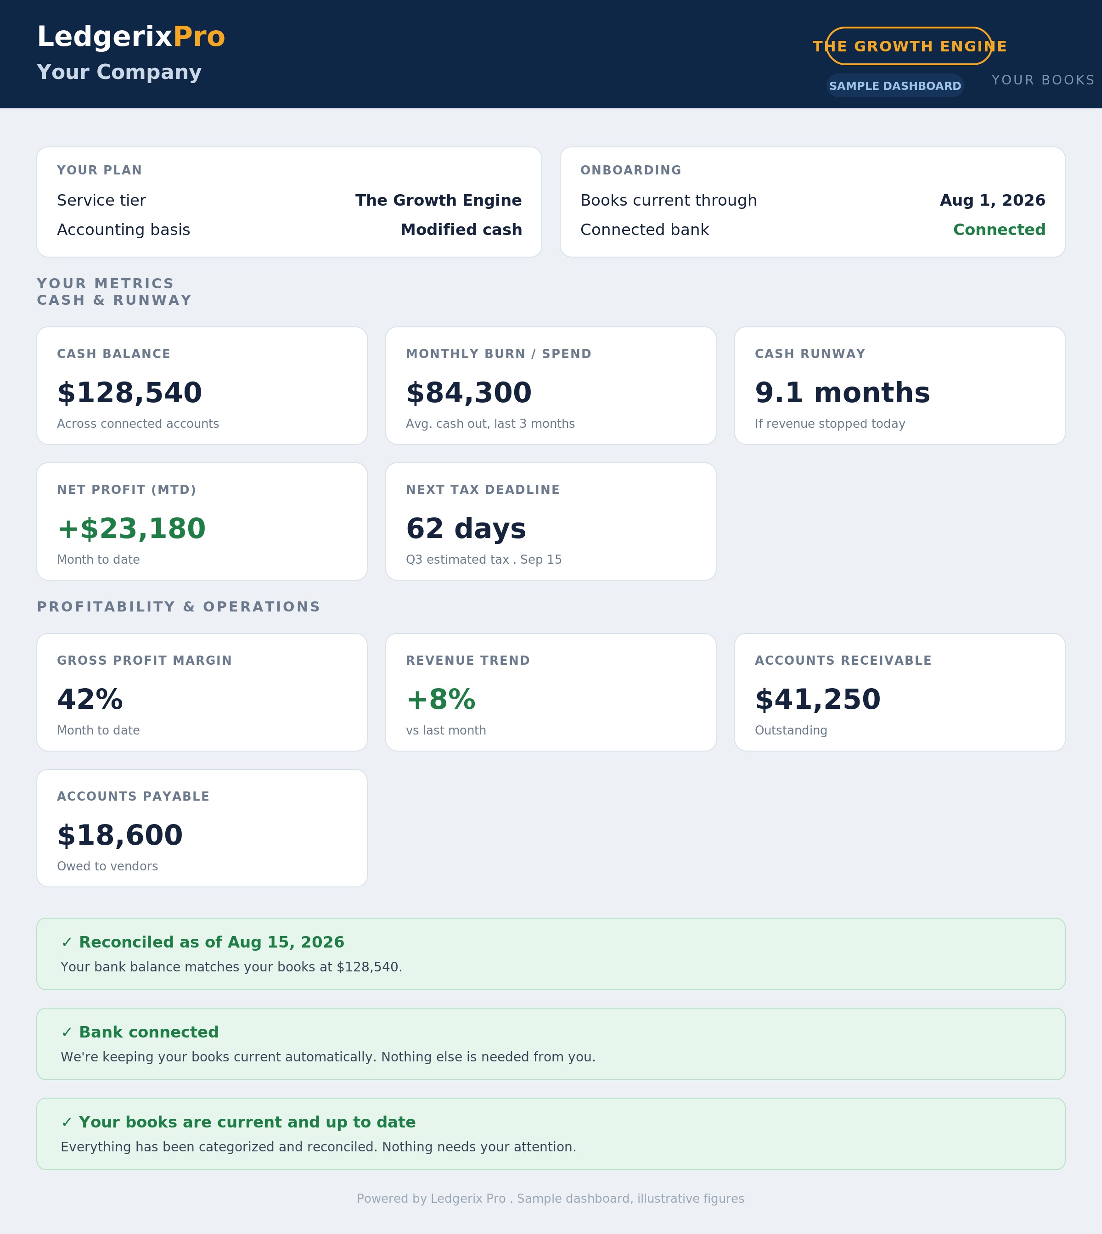Open The Growth Engine plan badge
The height and width of the screenshot is (1234, 1102).
tap(909, 46)
